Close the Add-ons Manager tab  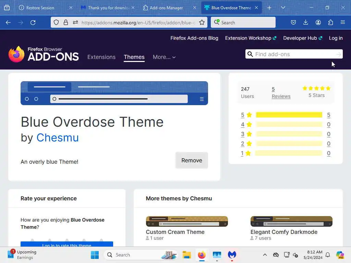pos(195,8)
